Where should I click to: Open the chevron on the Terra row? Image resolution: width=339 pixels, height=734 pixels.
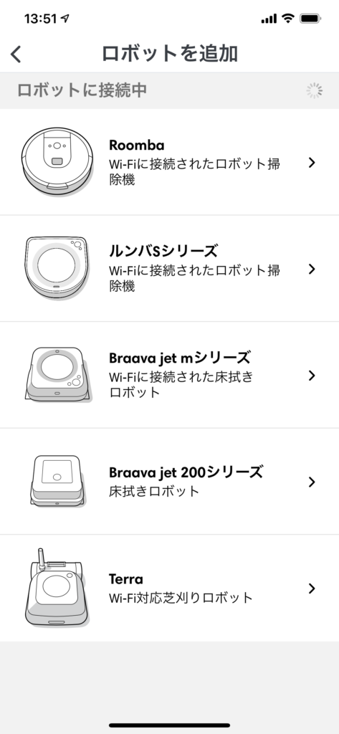[x=312, y=588]
